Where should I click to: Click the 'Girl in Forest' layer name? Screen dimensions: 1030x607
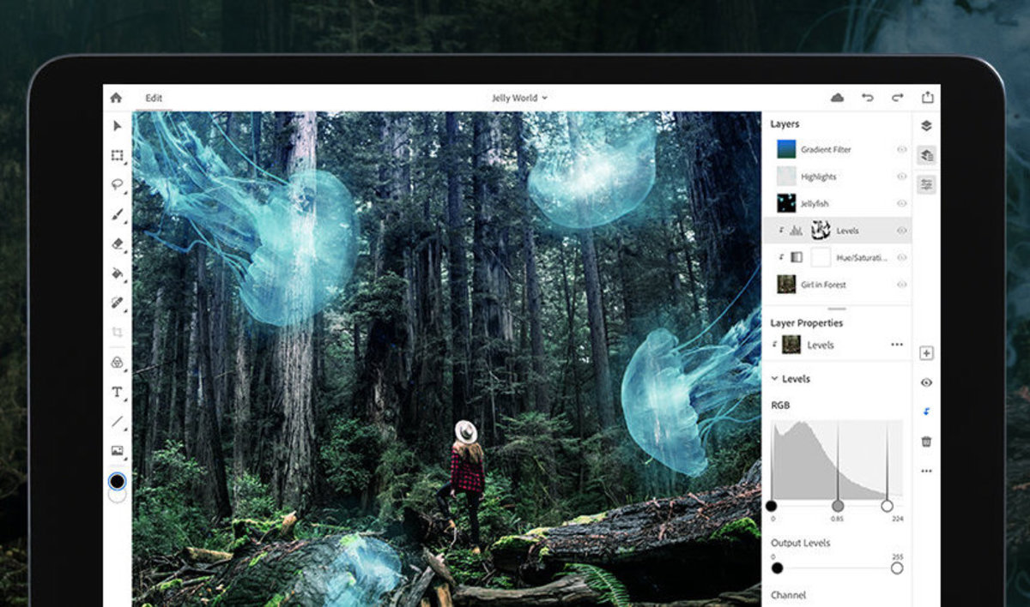(x=823, y=285)
